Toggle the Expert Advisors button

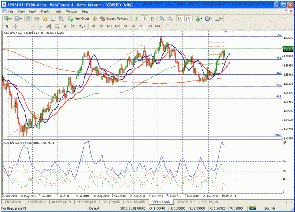click(114, 18)
